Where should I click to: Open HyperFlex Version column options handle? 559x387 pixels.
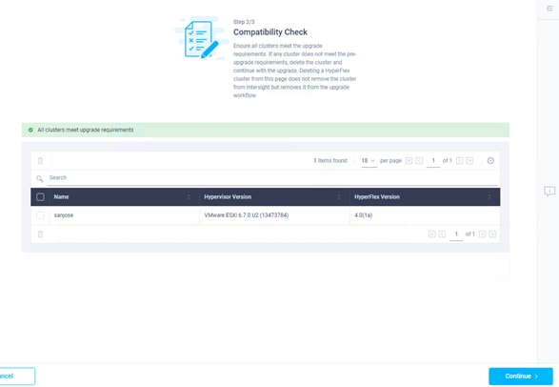[x=489, y=197]
